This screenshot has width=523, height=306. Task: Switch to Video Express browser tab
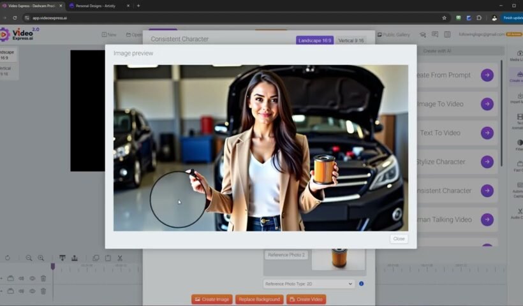pos(32,6)
